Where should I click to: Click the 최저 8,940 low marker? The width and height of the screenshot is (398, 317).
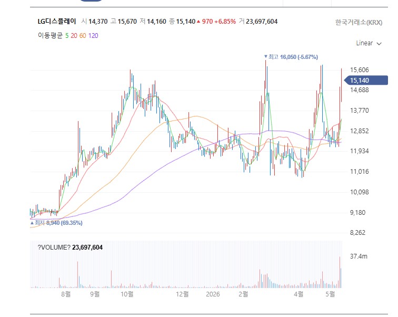tap(56, 223)
